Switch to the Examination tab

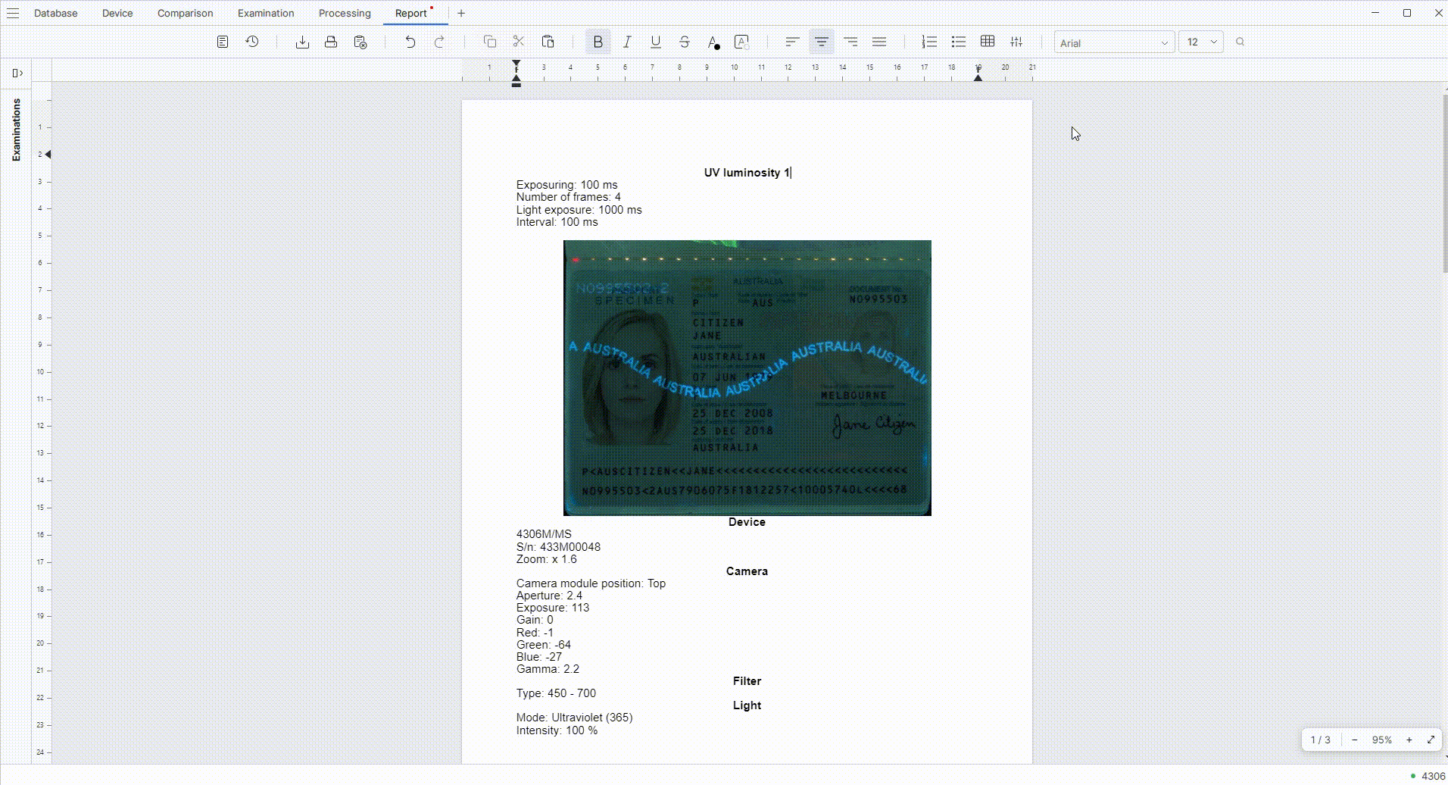pos(266,13)
